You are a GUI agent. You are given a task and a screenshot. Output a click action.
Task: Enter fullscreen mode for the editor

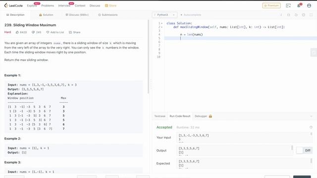(x=311, y=15)
